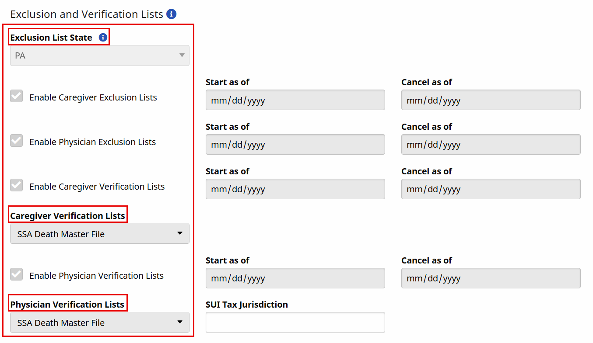Screen dimensions: 593x343
Task: Click Cancel as of for Physician Exclusion Lists
Action: 491,145
